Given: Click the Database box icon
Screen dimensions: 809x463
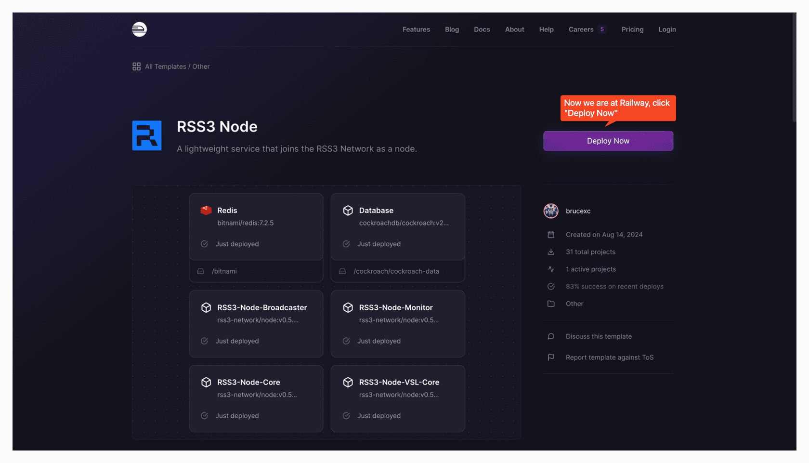Looking at the screenshot, I should [x=348, y=211].
